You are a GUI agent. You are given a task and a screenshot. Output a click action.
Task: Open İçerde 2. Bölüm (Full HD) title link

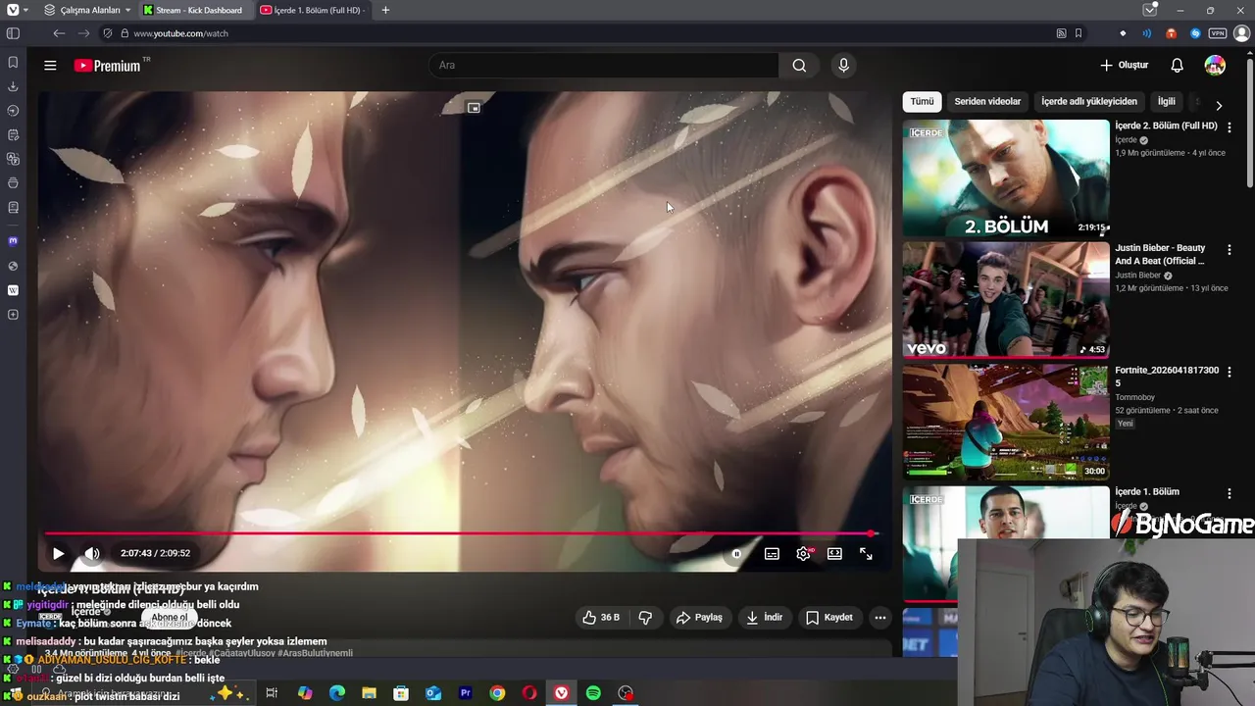point(1166,126)
